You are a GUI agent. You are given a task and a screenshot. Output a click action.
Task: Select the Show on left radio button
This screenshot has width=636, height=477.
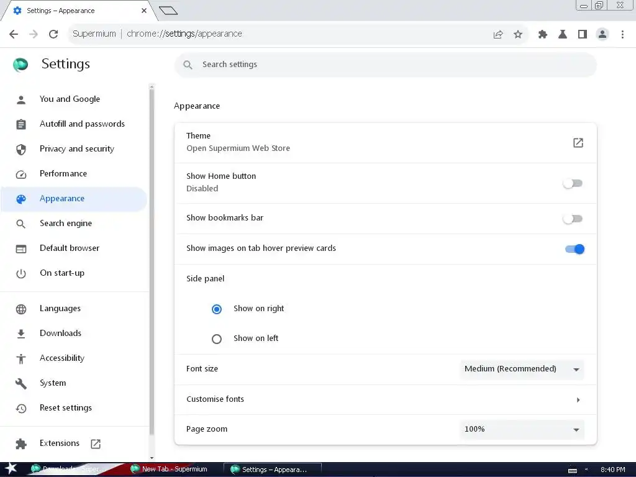(217, 338)
